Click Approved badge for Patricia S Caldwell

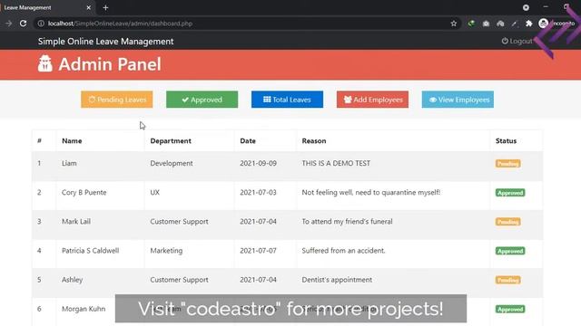(510, 251)
